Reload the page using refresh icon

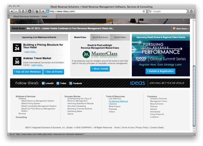click(x=144, y=11)
